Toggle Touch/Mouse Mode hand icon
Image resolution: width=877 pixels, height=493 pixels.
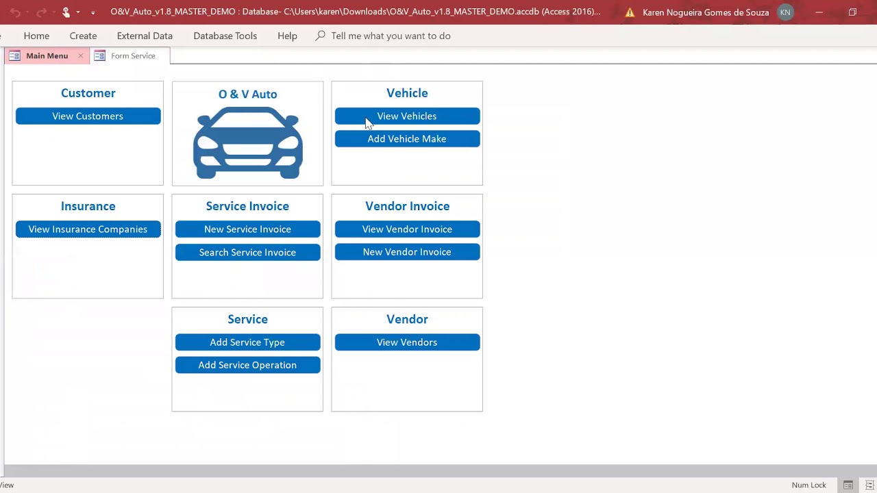66,12
